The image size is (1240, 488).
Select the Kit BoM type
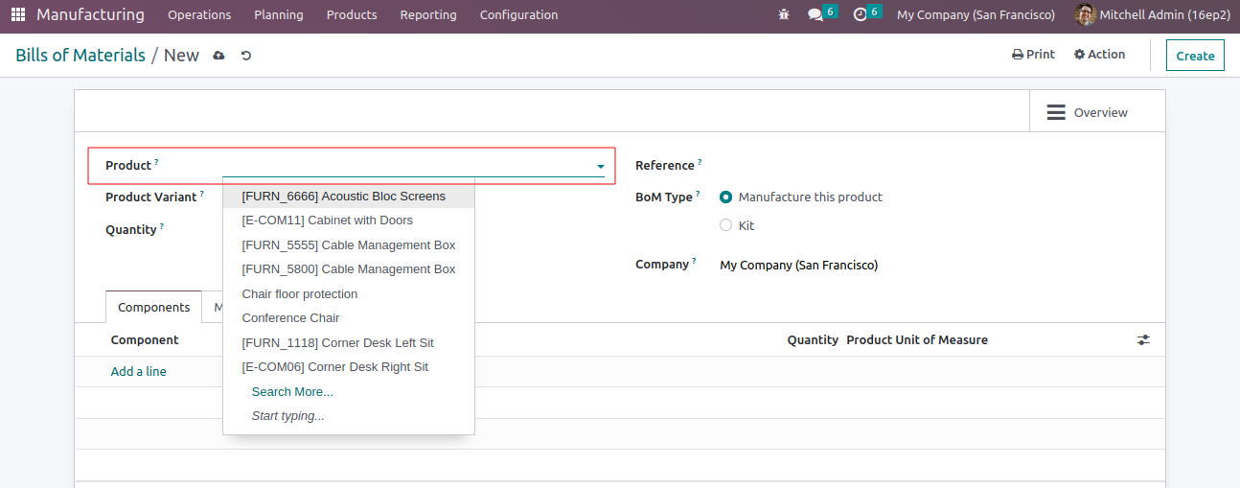click(726, 226)
